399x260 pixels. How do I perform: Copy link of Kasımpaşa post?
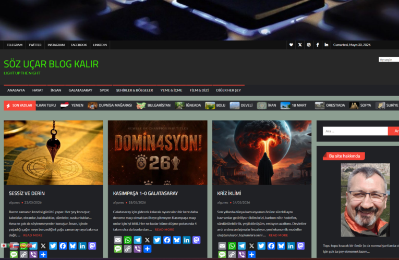click(x=128, y=249)
